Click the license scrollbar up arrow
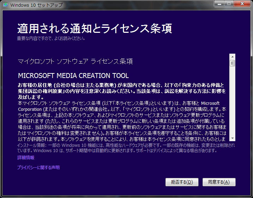 tap(233, 57)
